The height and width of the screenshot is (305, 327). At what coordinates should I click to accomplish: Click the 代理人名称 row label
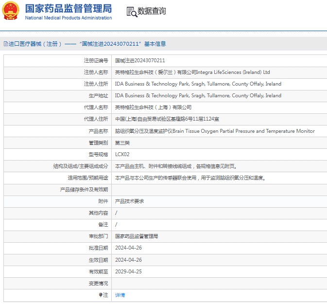(96, 108)
